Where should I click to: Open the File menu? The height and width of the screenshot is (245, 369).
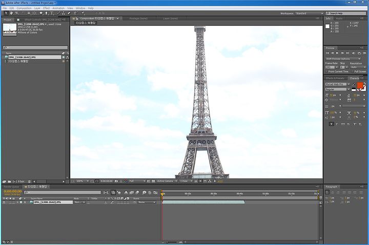point(5,8)
